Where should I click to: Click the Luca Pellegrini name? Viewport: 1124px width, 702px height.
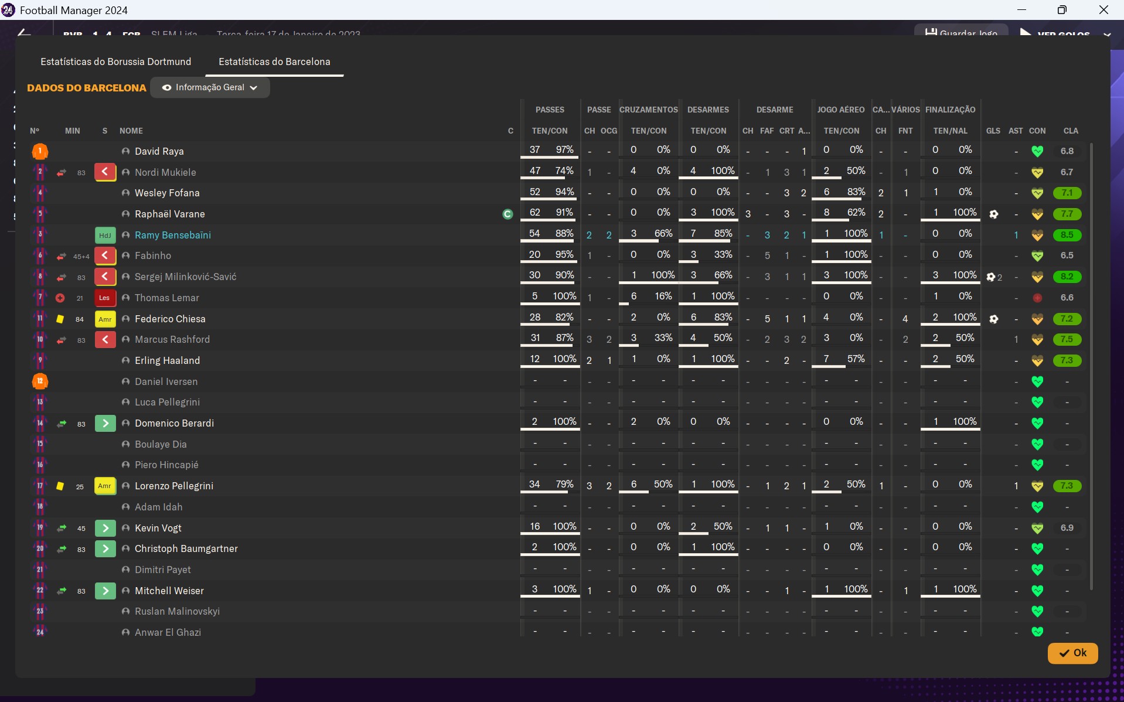167,402
